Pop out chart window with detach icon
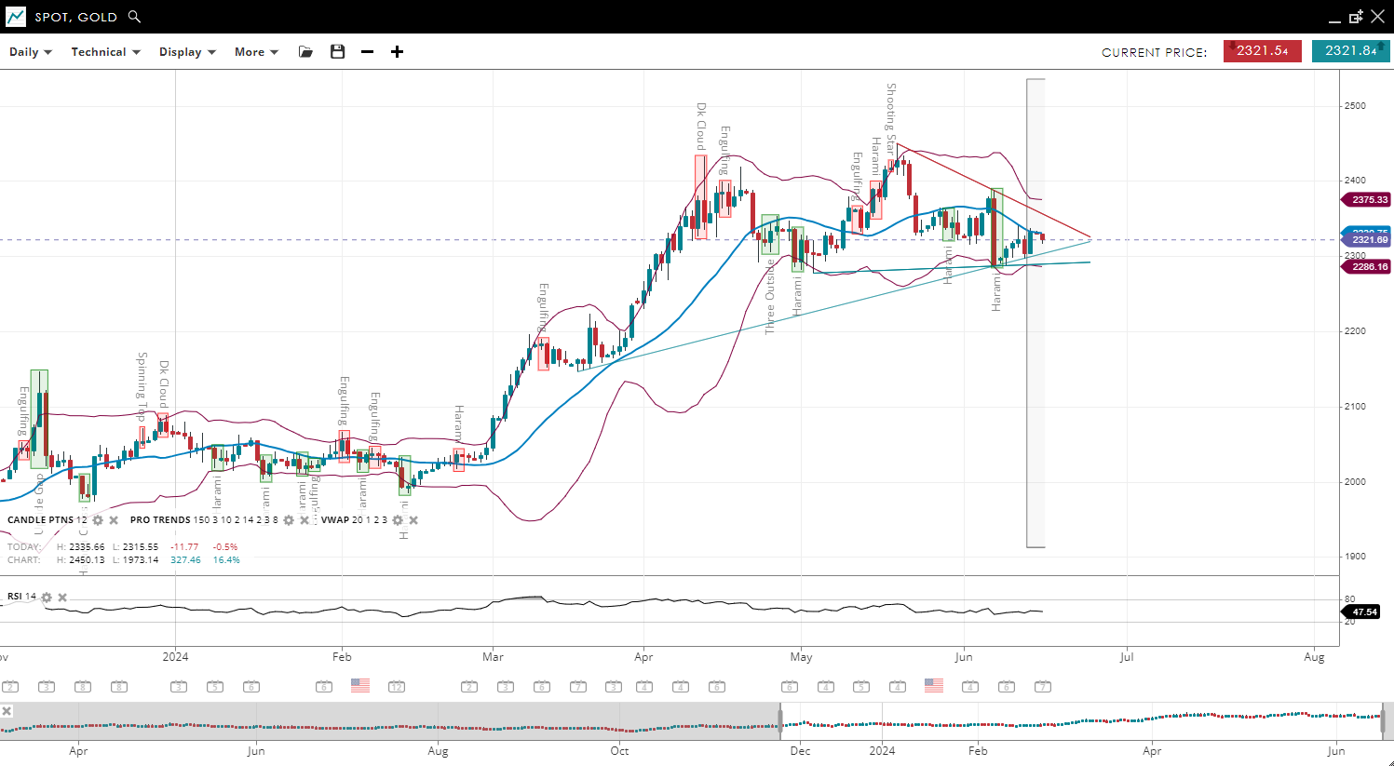Viewport: 1394px width, 766px height. pyautogui.click(x=1356, y=17)
